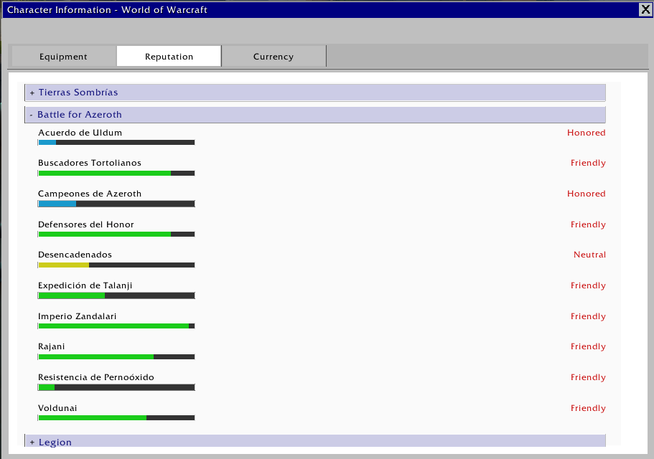
Task: Expand the Tierras Sombrías section
Action: 315,93
